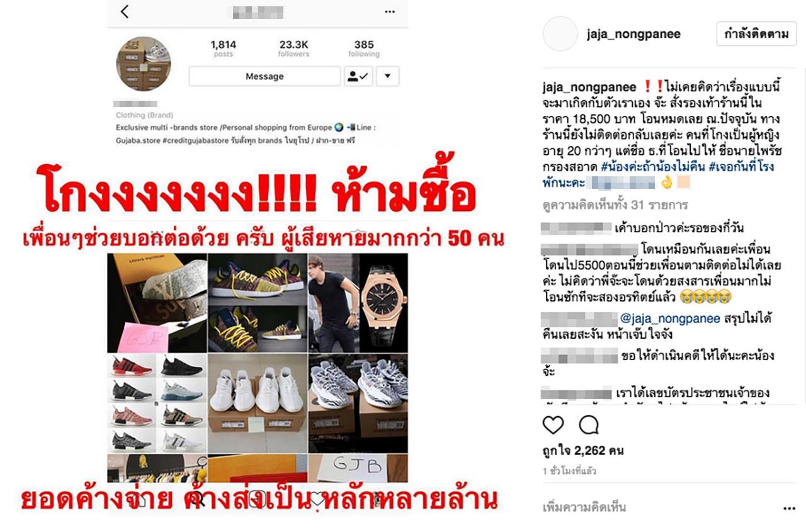The width and height of the screenshot is (806, 532).
Task: Toggle following via person-check button
Action: (x=360, y=76)
